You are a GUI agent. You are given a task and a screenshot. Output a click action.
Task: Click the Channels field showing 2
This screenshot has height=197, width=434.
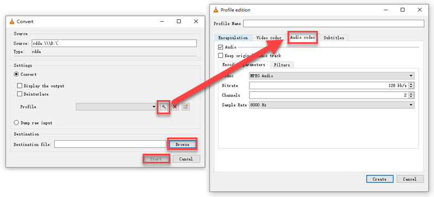pyautogui.click(x=329, y=95)
